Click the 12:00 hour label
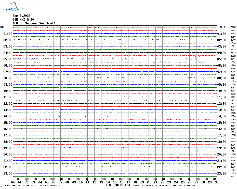This screenshot has width=237, height=189. pyautogui.click(x=8, y=104)
